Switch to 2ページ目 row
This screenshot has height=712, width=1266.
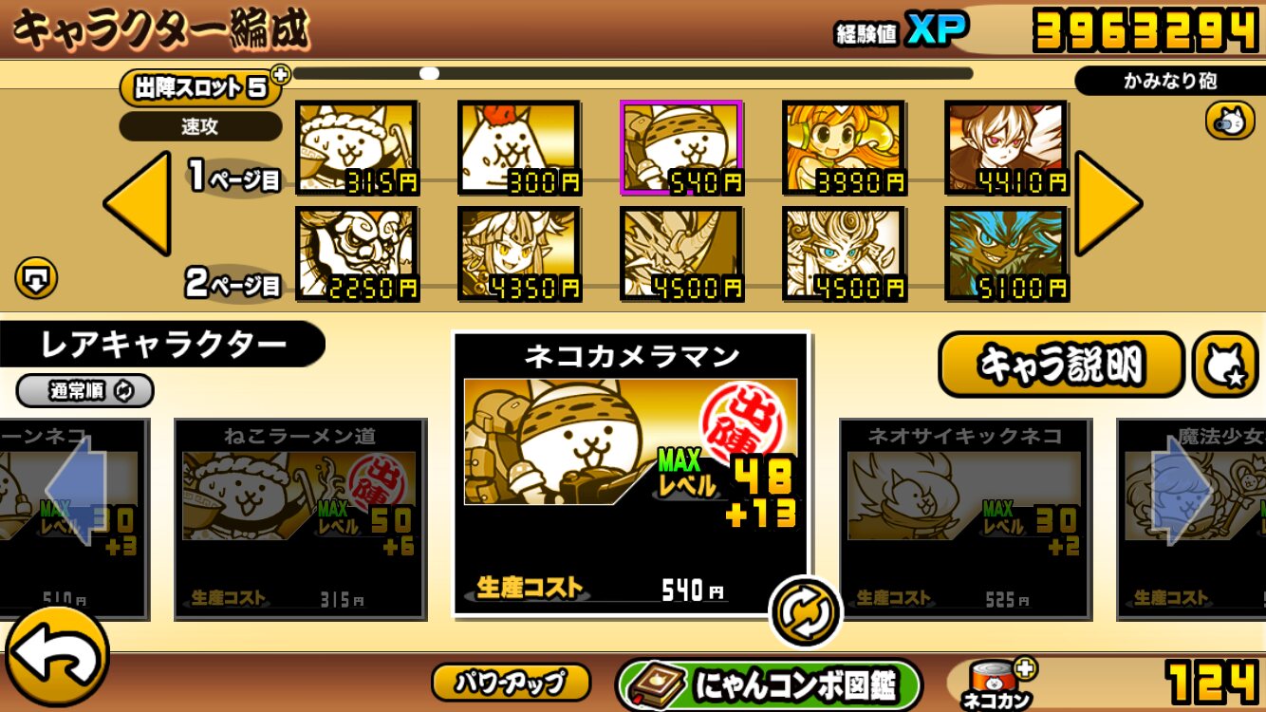pos(235,282)
